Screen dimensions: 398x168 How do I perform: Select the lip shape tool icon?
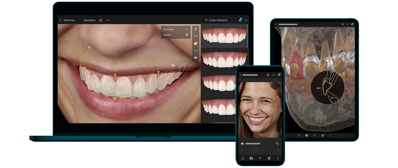coord(196,36)
